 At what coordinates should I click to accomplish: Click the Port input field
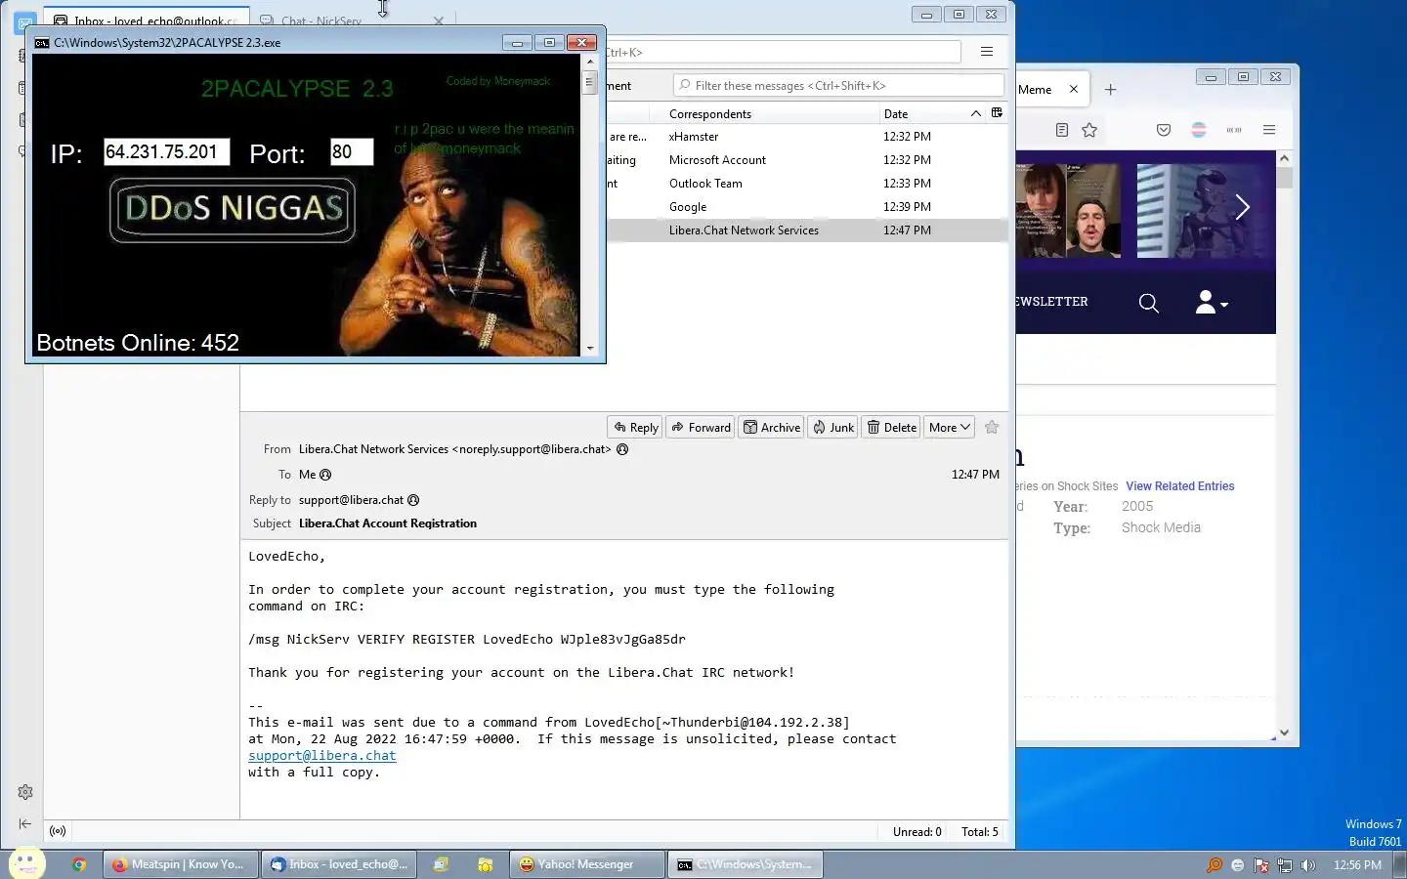(x=352, y=151)
